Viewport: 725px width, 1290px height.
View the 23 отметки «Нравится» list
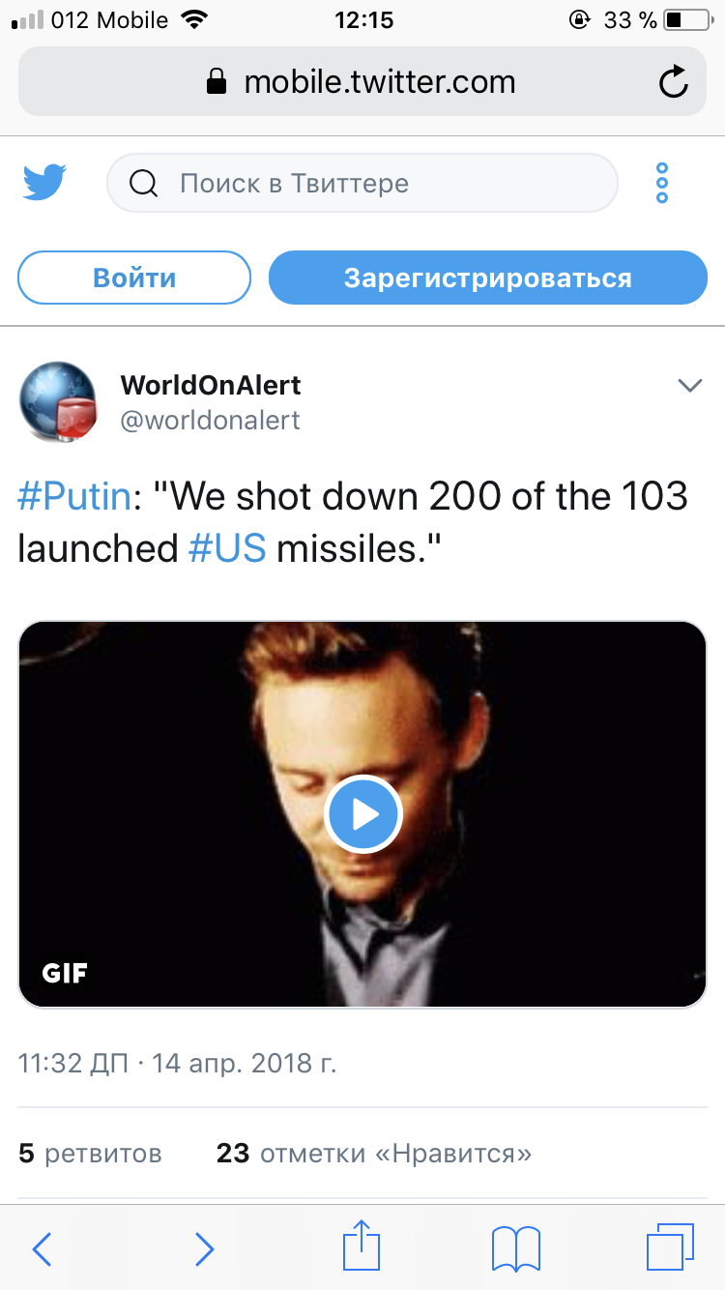[374, 1153]
